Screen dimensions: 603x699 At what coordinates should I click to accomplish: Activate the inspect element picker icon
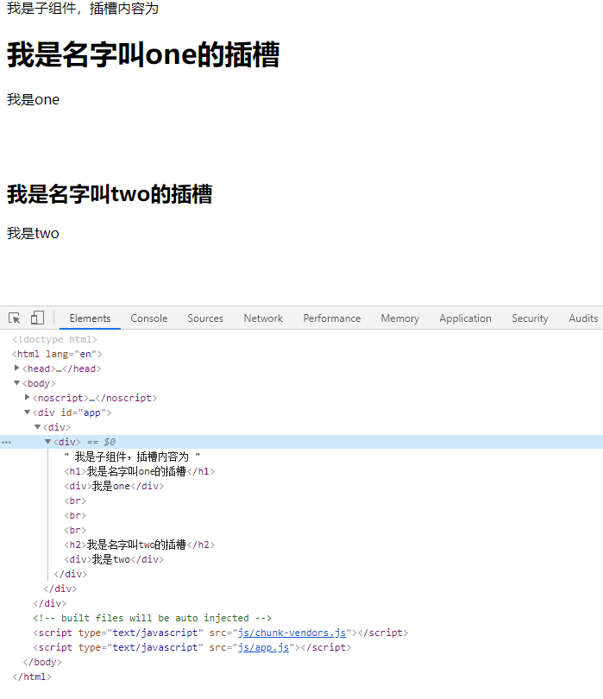[15, 318]
